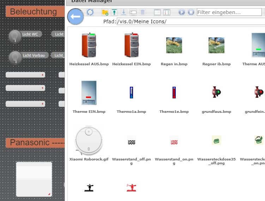The image size is (265, 201).
Task: Select Wassersteckdose _on.png icon
Action: (x=259, y=140)
